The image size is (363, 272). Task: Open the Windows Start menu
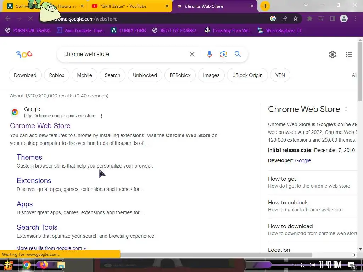9,265
